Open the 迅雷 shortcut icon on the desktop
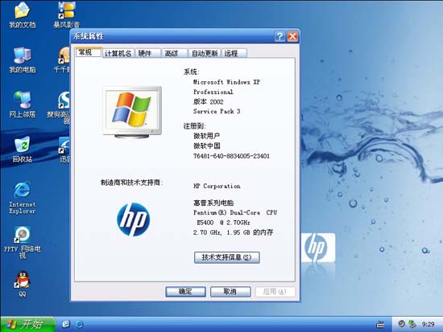 [64, 149]
